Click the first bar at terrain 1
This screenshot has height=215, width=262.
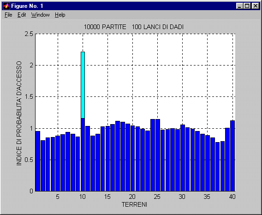click(x=38, y=161)
